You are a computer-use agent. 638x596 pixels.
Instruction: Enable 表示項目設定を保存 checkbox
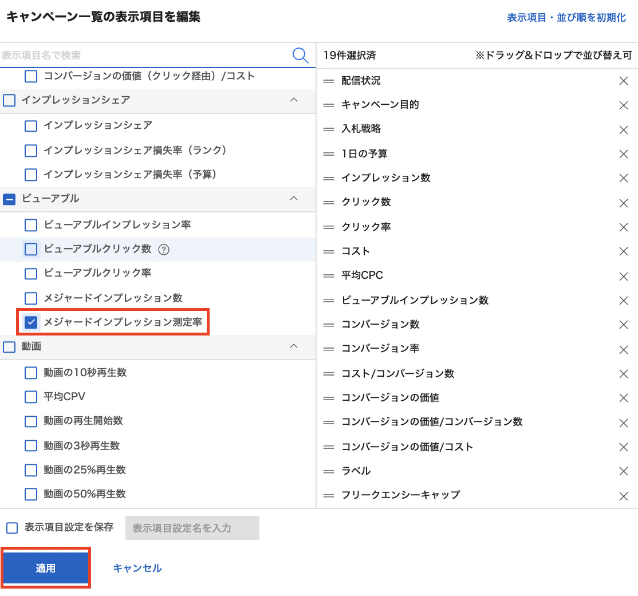[x=12, y=528]
